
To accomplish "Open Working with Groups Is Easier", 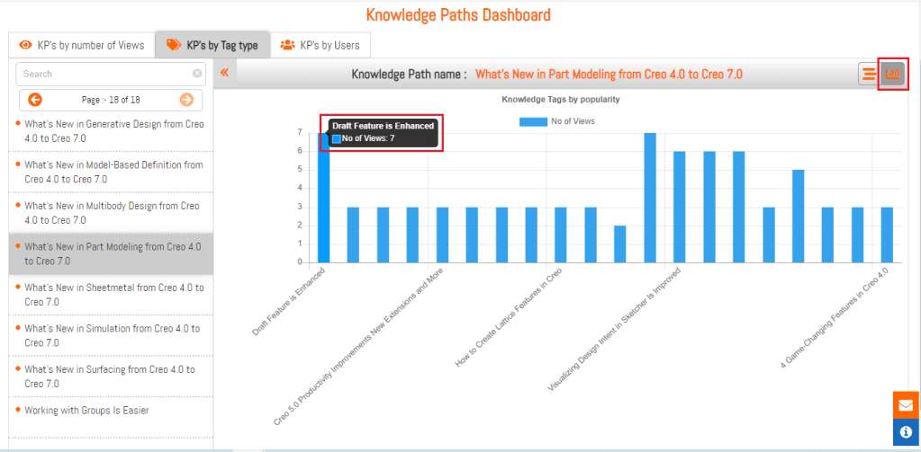I will point(86,411).
